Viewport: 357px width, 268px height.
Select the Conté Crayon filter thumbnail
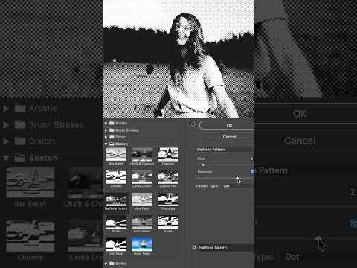click(x=142, y=177)
